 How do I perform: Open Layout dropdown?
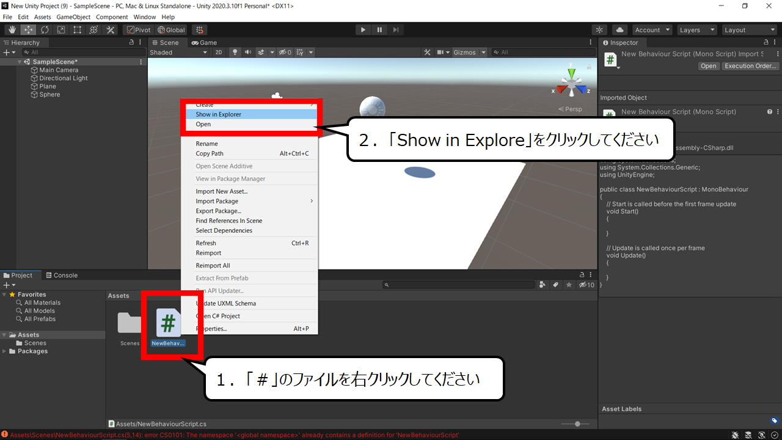pyautogui.click(x=748, y=30)
